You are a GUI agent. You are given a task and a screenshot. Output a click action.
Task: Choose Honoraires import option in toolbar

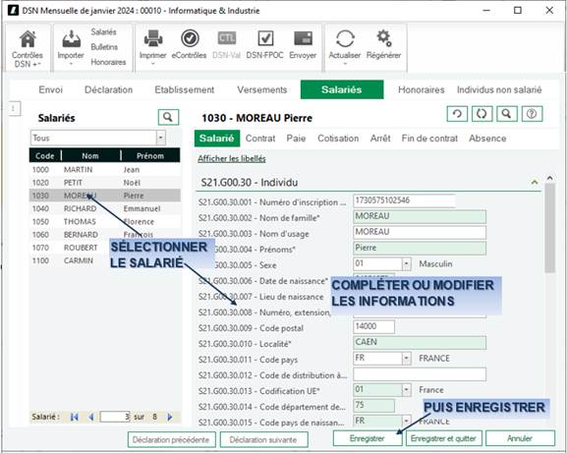pyautogui.click(x=108, y=62)
